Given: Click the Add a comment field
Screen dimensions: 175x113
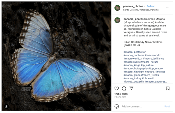Looking at the screenshot, I should click(x=142, y=106).
